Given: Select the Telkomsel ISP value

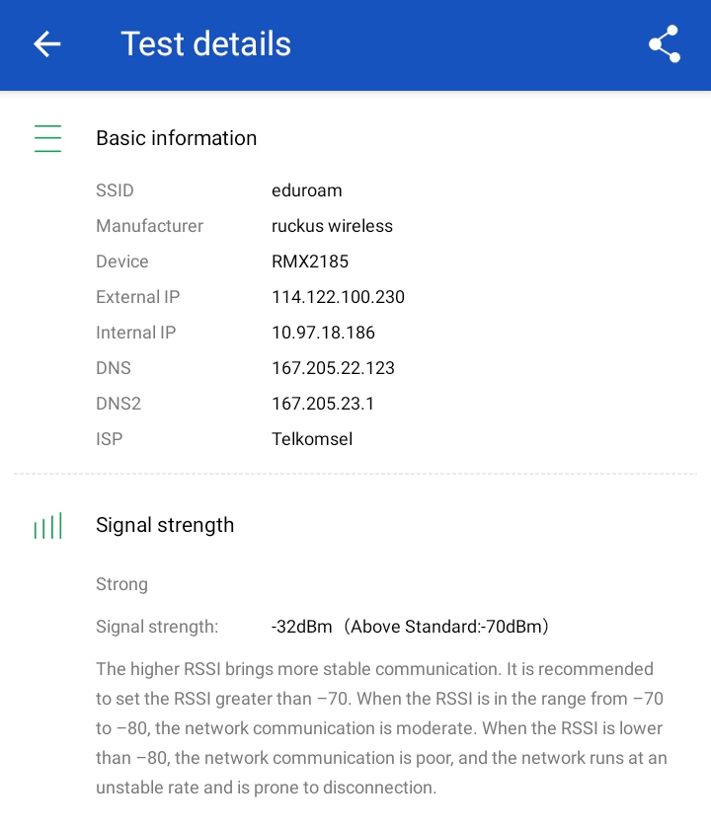Looking at the screenshot, I should click(x=312, y=439).
